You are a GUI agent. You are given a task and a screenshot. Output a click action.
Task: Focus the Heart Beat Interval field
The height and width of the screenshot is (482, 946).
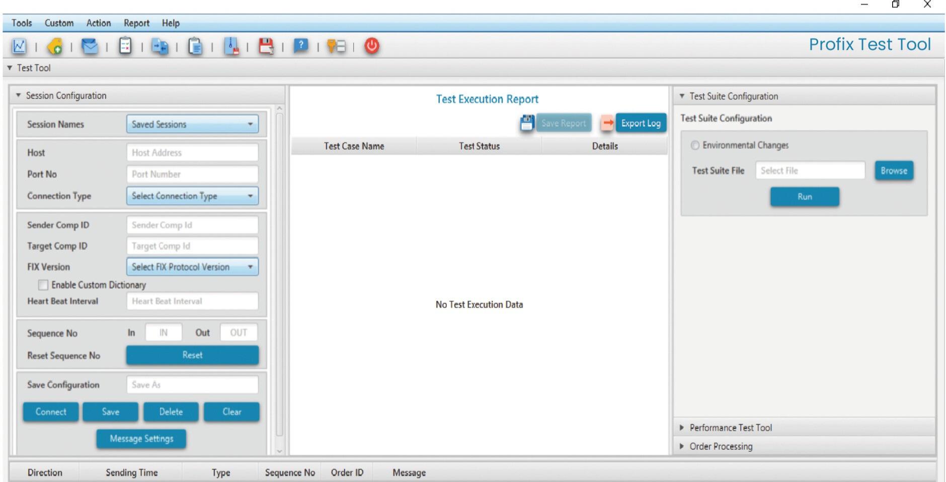coord(192,301)
